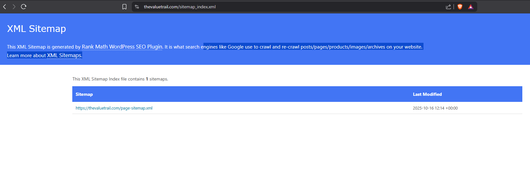
Task: Bookmark this page using the bookmark icon
Action: click(x=124, y=7)
